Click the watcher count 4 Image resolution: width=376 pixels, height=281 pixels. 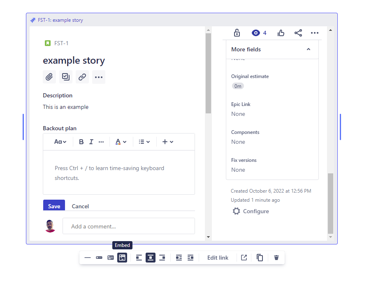(x=265, y=33)
